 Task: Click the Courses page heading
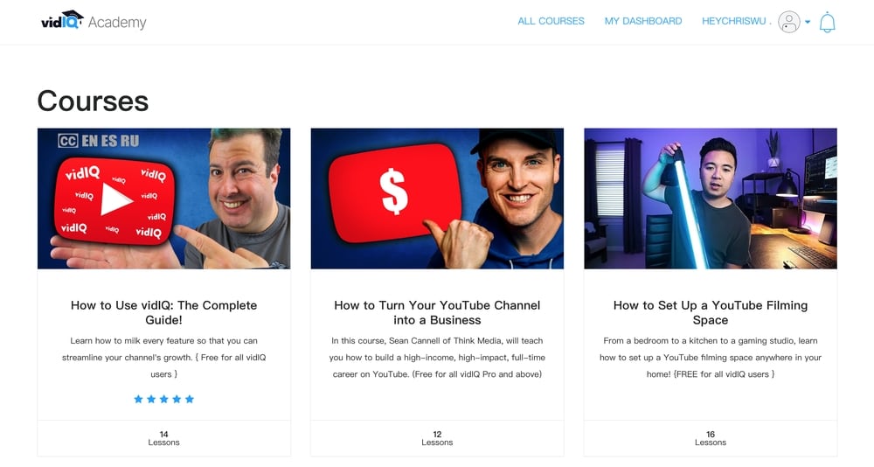coord(94,101)
